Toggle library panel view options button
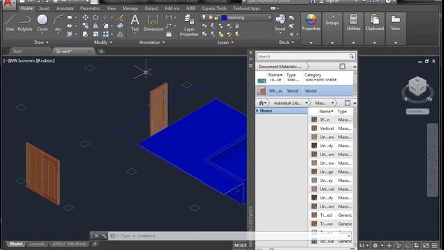The width and height of the screenshot is (444, 250). coord(348,103)
